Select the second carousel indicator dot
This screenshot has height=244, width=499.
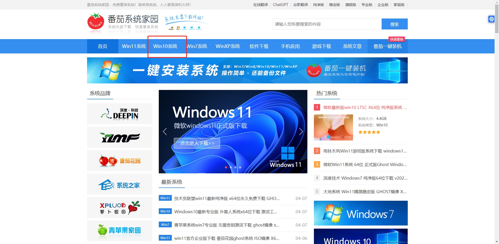231,167
